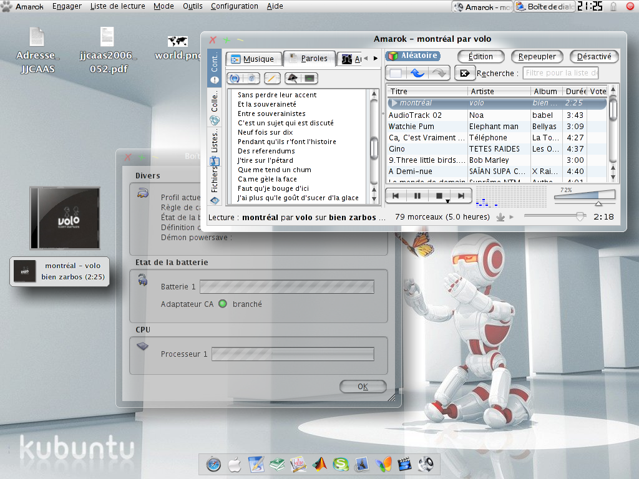Open the mail stamp icon in the dock

[362, 464]
